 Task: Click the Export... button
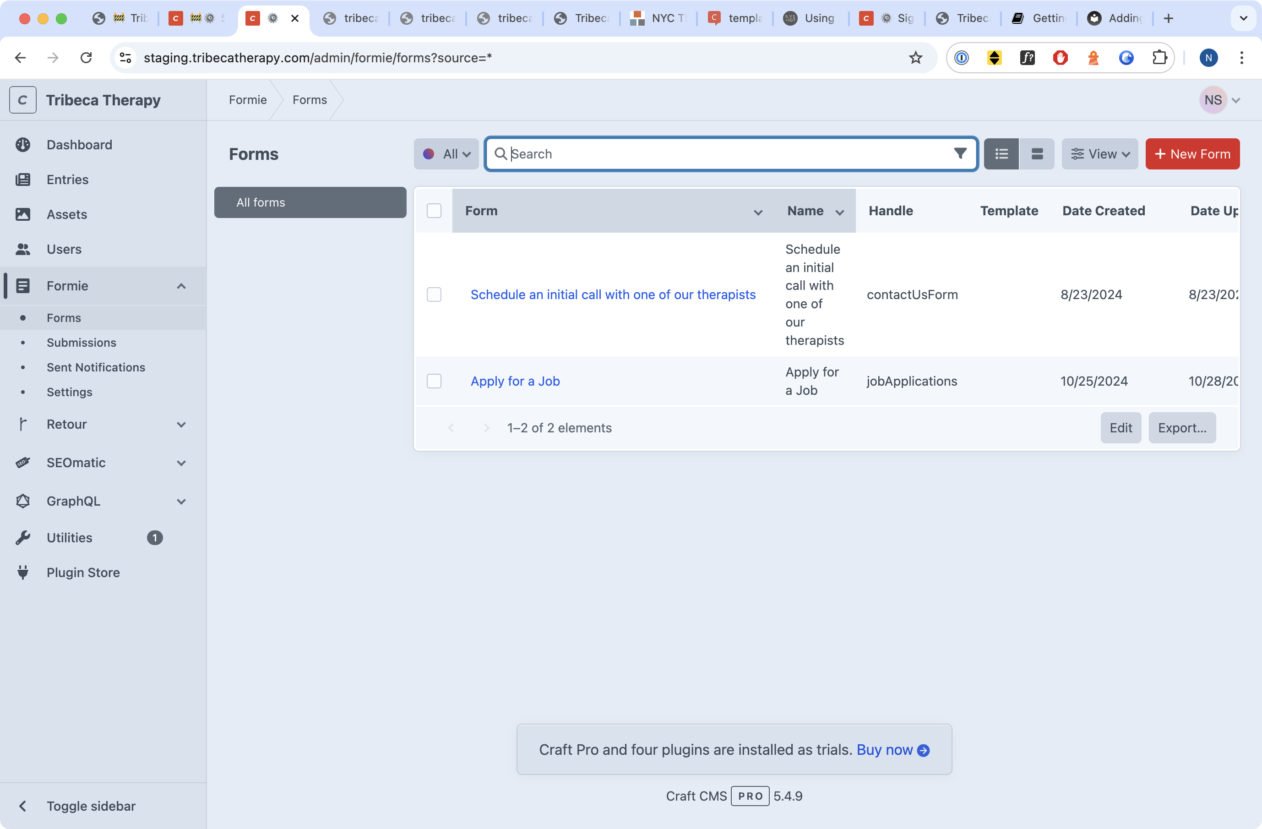click(1182, 427)
